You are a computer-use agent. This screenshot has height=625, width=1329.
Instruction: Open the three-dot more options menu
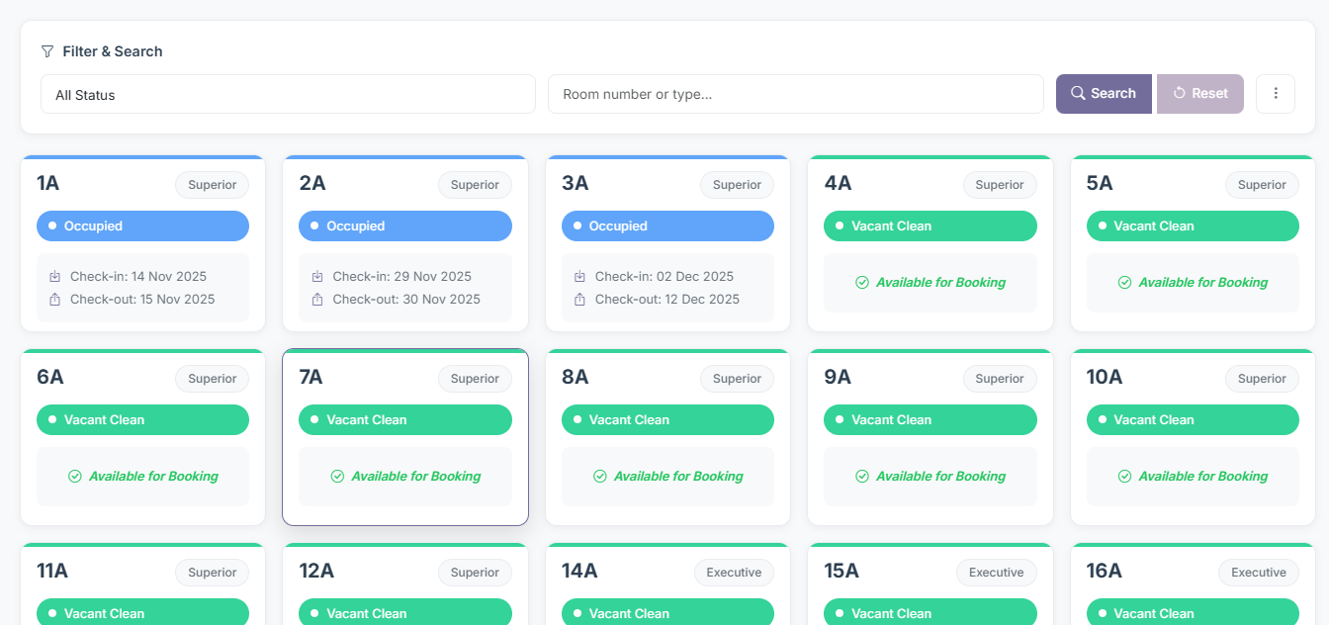(1276, 94)
